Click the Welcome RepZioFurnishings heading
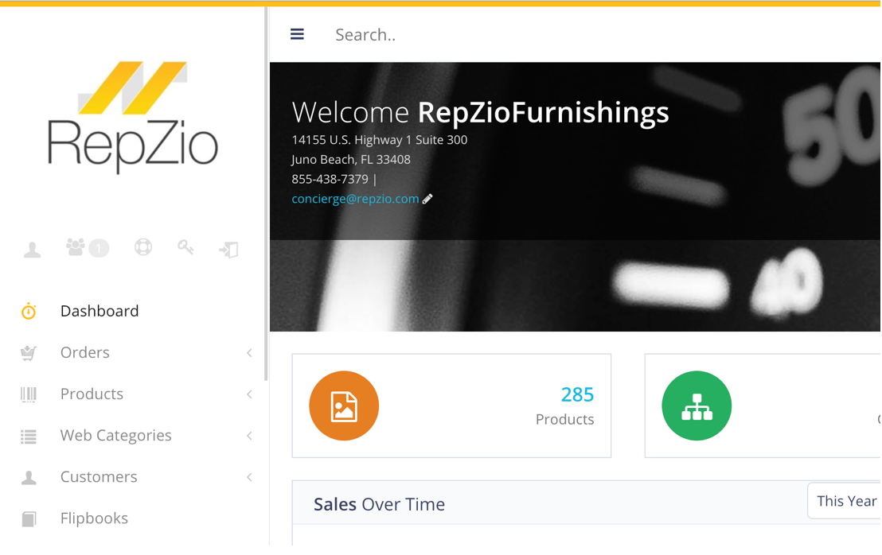This screenshot has height=555, width=882. coord(480,112)
